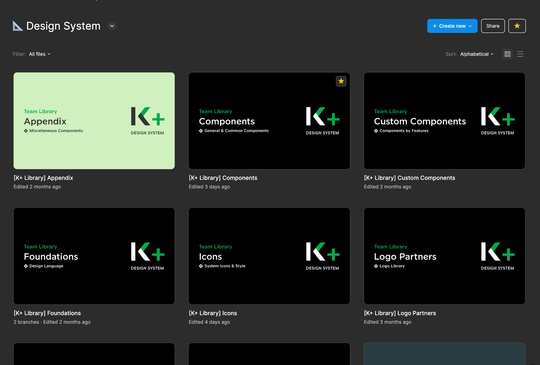Switch to grid view icon

coord(507,54)
